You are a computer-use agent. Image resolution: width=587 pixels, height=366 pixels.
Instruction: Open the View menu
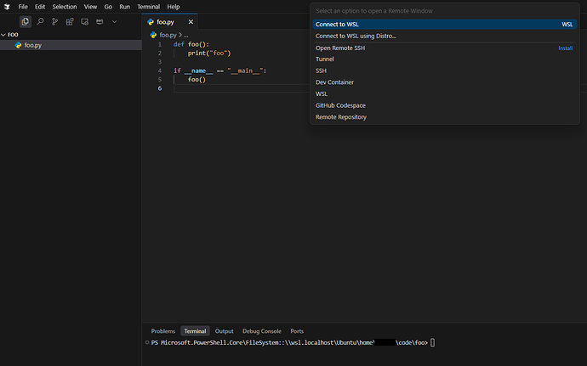tap(90, 7)
